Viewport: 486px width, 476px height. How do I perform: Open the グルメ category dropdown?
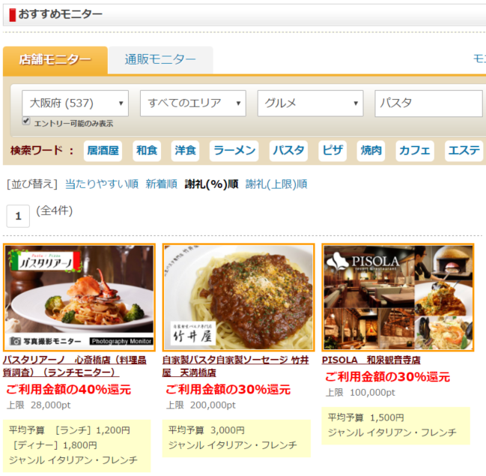point(310,103)
